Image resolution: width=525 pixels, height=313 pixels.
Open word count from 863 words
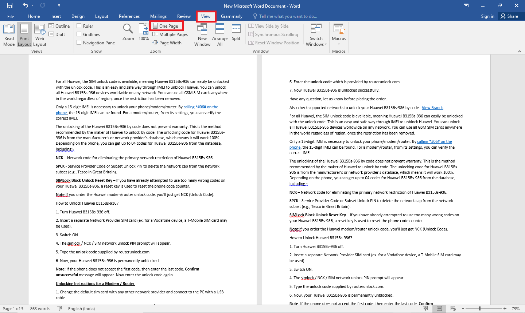(40, 309)
